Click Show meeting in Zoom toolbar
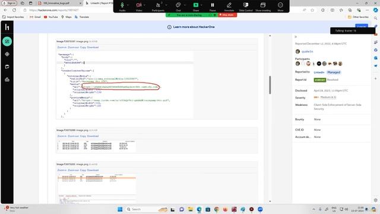 pyautogui.click(x=263, y=7)
